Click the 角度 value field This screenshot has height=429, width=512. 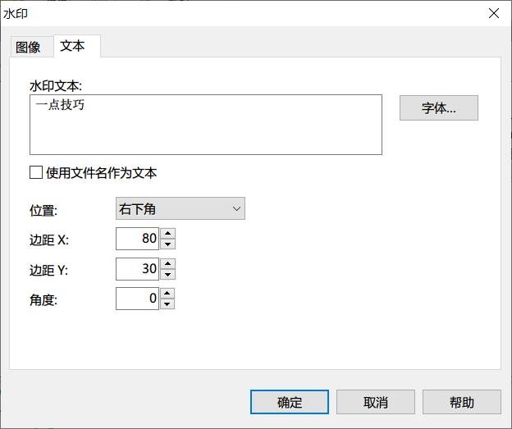[137, 299]
